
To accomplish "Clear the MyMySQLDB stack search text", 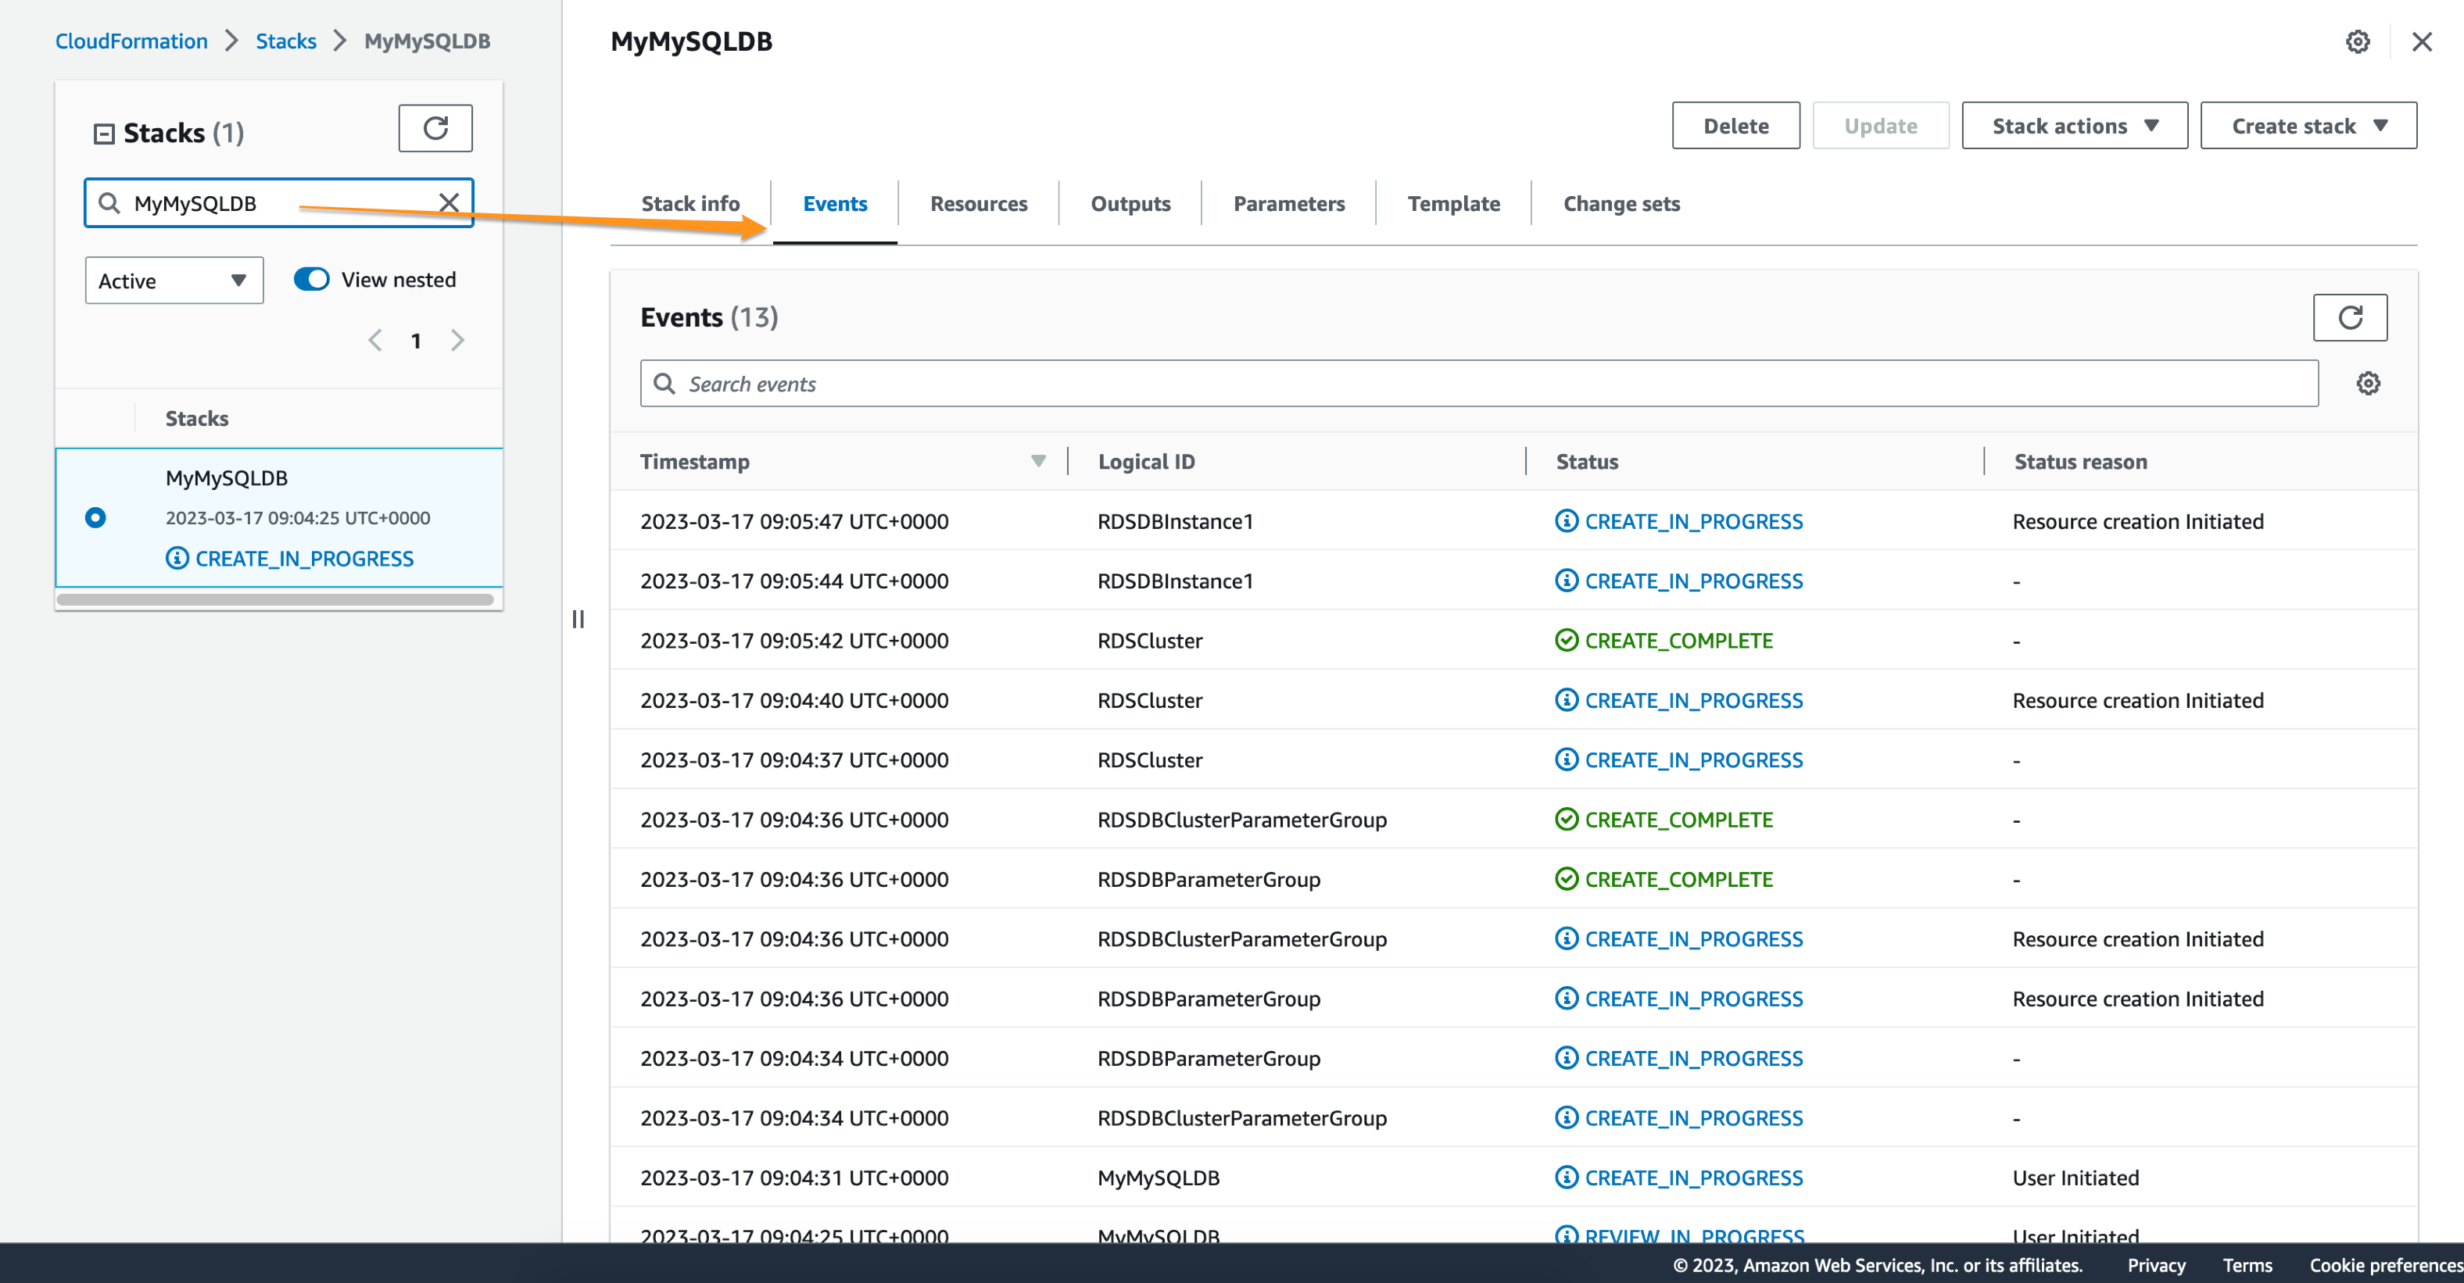I will click(449, 202).
